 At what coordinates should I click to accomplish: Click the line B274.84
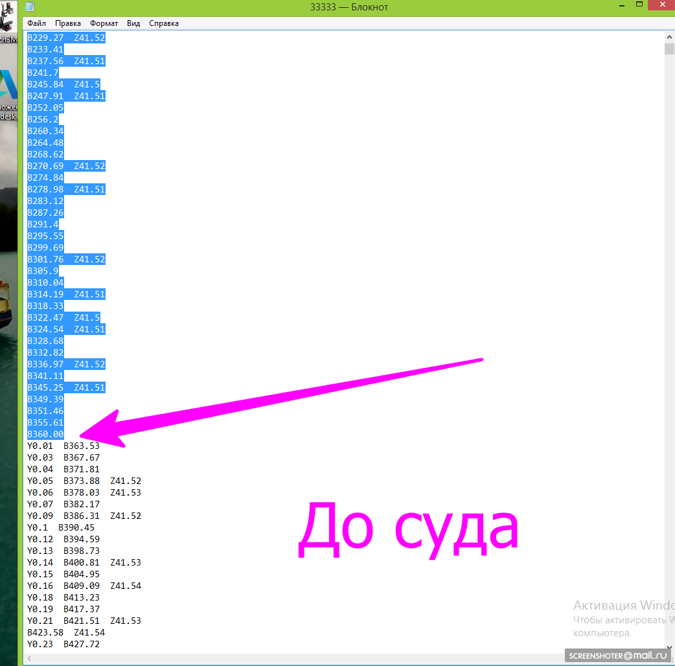tap(45, 178)
